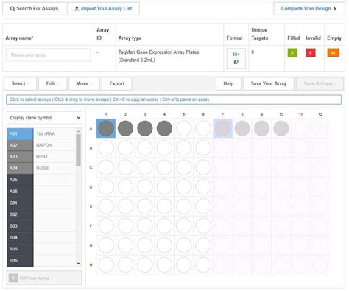Image resolution: width=349 pixels, height=291 pixels.
Task: Click the Search For Assays magnifier icon
Action: pos(13,9)
